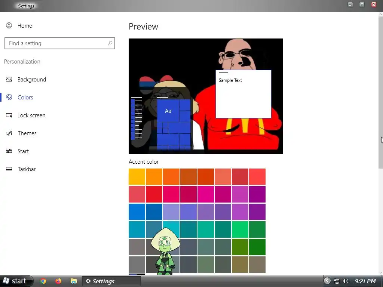The width and height of the screenshot is (383, 287).
Task: Choose the navy blue swatch in the third row
Action: (154, 212)
